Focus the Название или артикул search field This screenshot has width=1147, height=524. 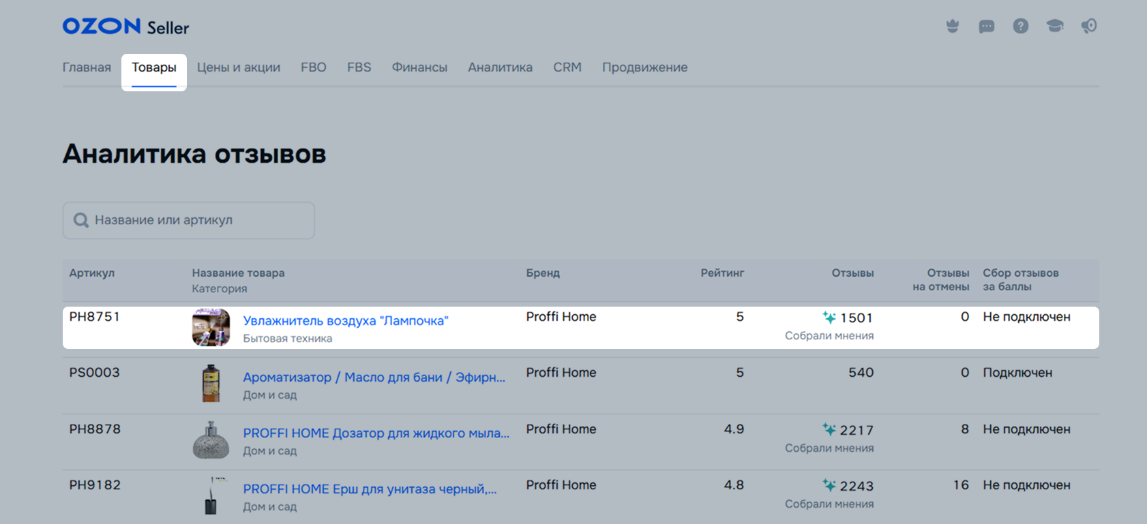pos(189,220)
